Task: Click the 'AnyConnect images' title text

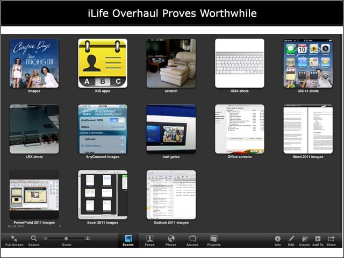Action: [103, 156]
